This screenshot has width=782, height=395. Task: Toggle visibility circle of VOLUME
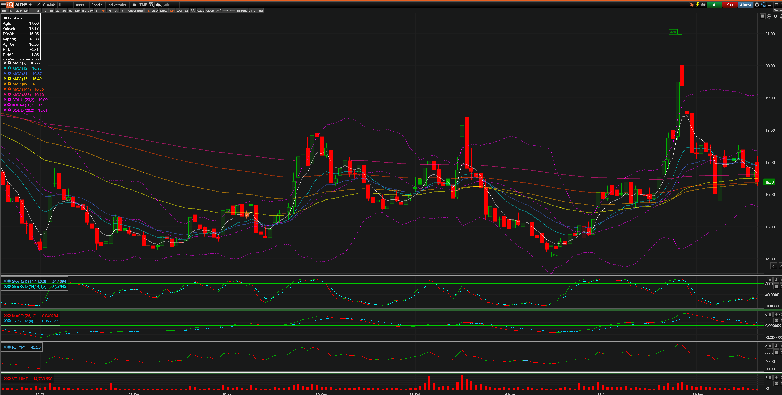click(9, 379)
